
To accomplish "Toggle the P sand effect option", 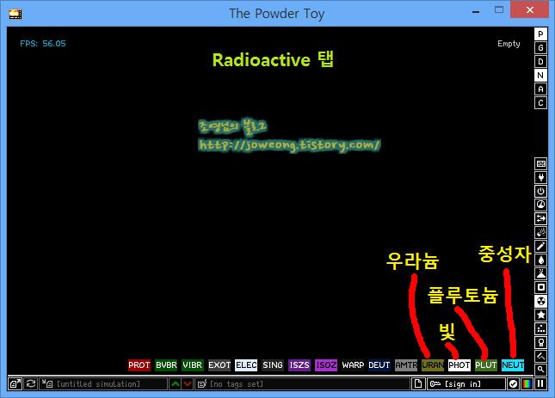I will [x=540, y=34].
